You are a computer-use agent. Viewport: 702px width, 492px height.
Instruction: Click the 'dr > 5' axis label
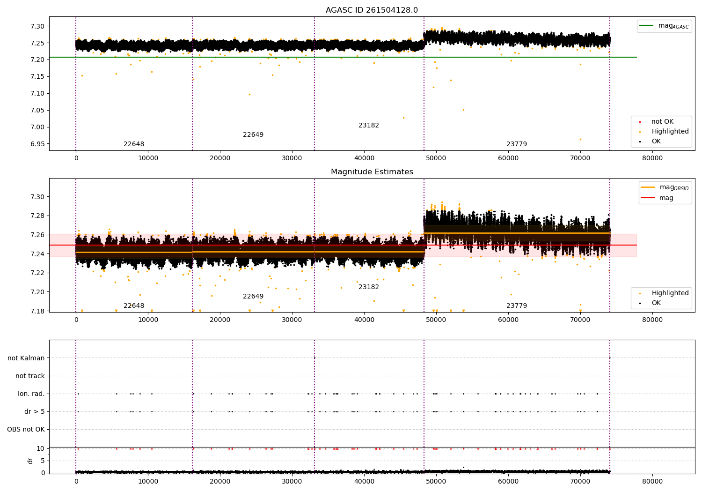click(35, 412)
